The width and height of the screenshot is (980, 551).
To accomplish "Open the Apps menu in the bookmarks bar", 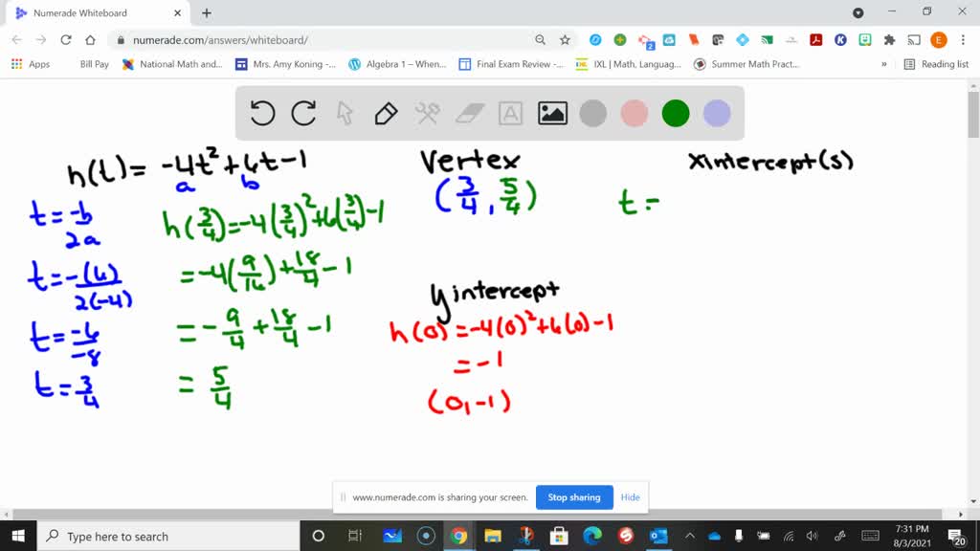I will tap(29, 64).
